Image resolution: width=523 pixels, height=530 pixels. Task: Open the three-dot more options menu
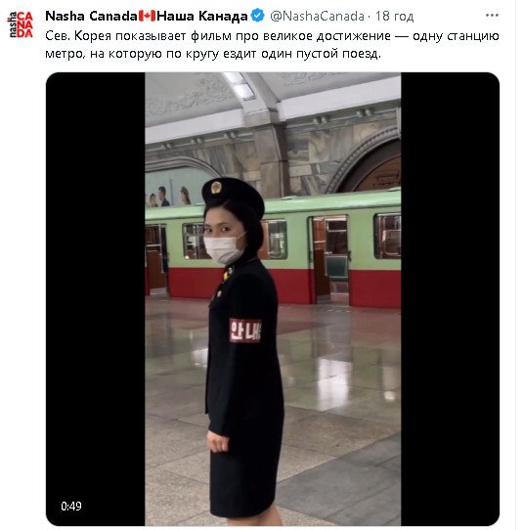492,16
